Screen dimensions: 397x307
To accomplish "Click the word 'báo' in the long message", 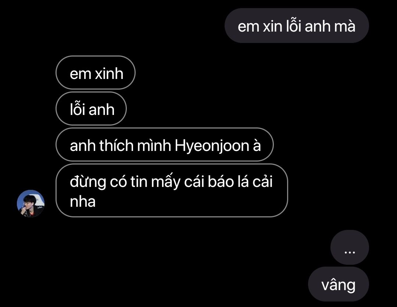I will coord(221,181).
